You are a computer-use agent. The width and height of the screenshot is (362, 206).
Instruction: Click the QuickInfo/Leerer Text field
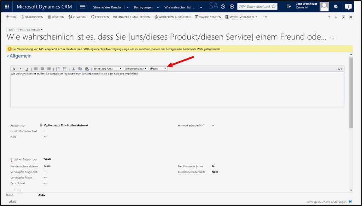pos(45,131)
